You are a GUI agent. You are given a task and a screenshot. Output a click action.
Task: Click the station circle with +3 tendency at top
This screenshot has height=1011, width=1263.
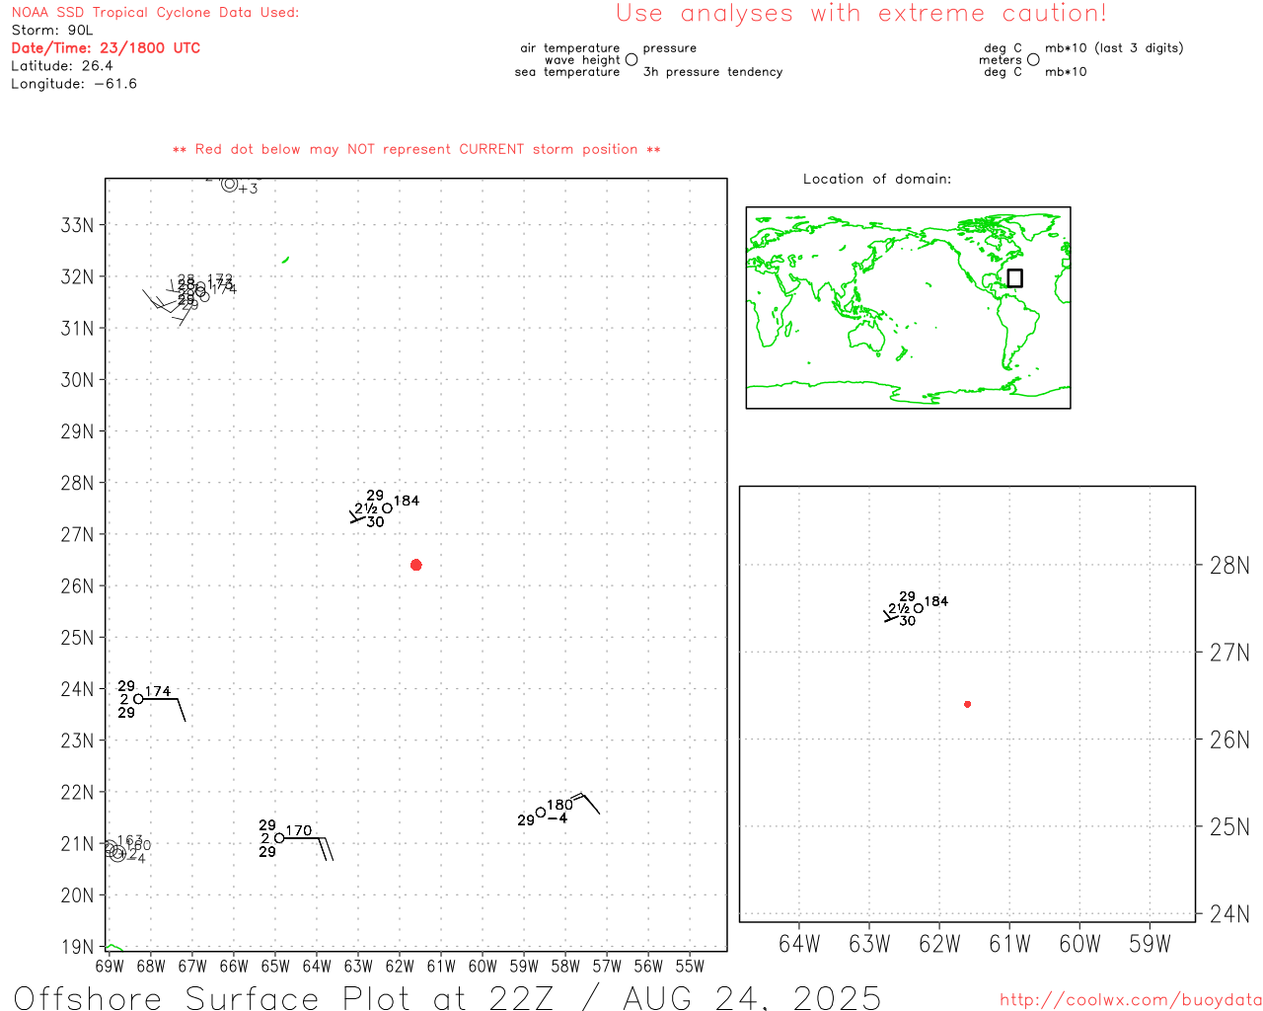230,184
